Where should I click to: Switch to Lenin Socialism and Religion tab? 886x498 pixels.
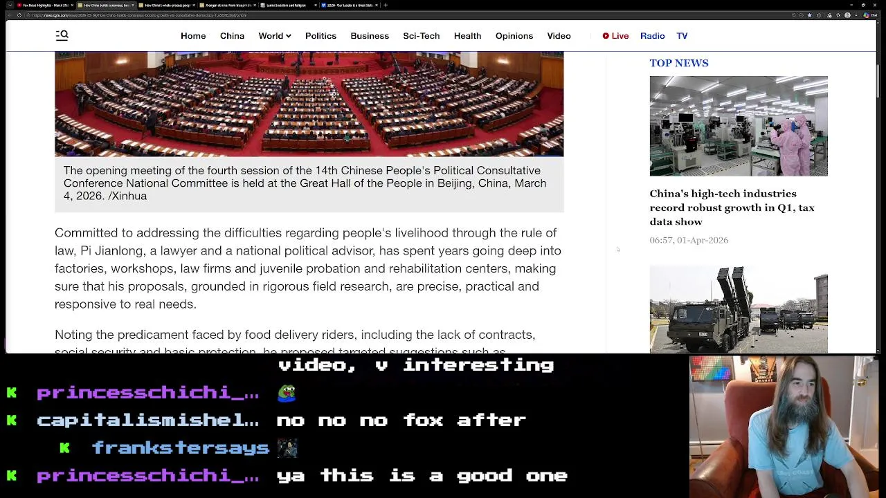[288, 5]
